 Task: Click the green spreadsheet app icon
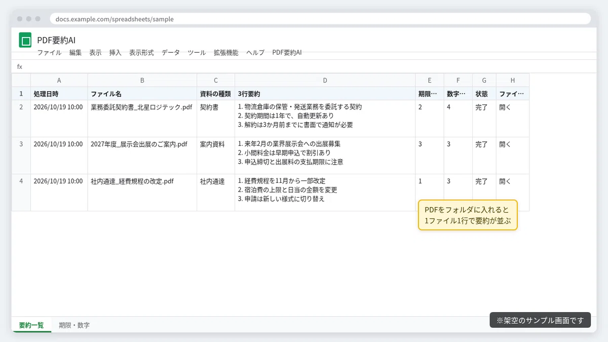[x=25, y=40]
